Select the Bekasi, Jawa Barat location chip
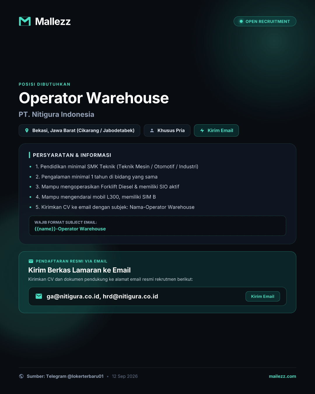315x394 pixels. [x=79, y=130]
